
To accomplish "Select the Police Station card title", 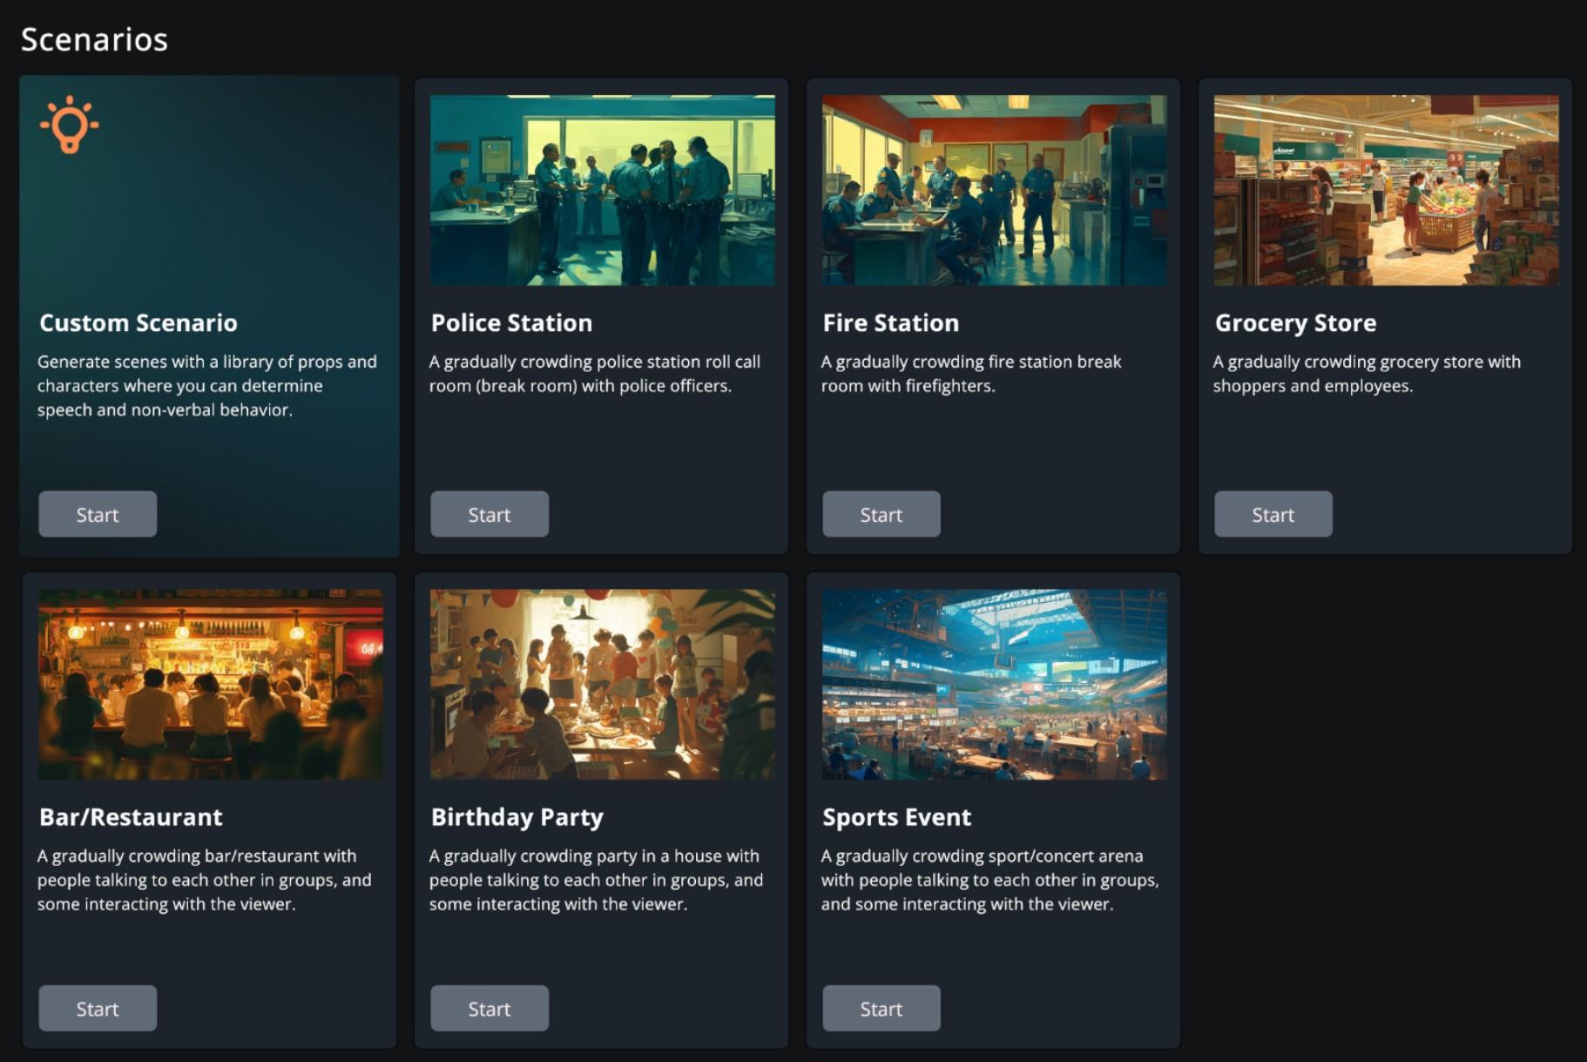I will (511, 323).
